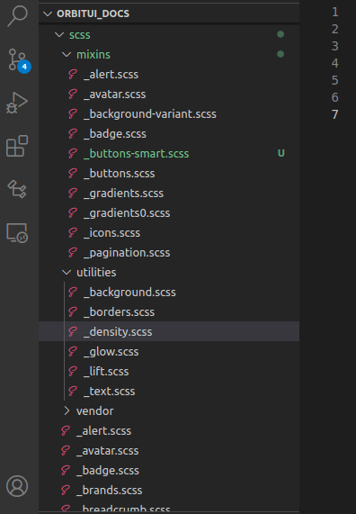The image size is (356, 514).
Task: Collapse the scss folder
Action: coord(169,35)
